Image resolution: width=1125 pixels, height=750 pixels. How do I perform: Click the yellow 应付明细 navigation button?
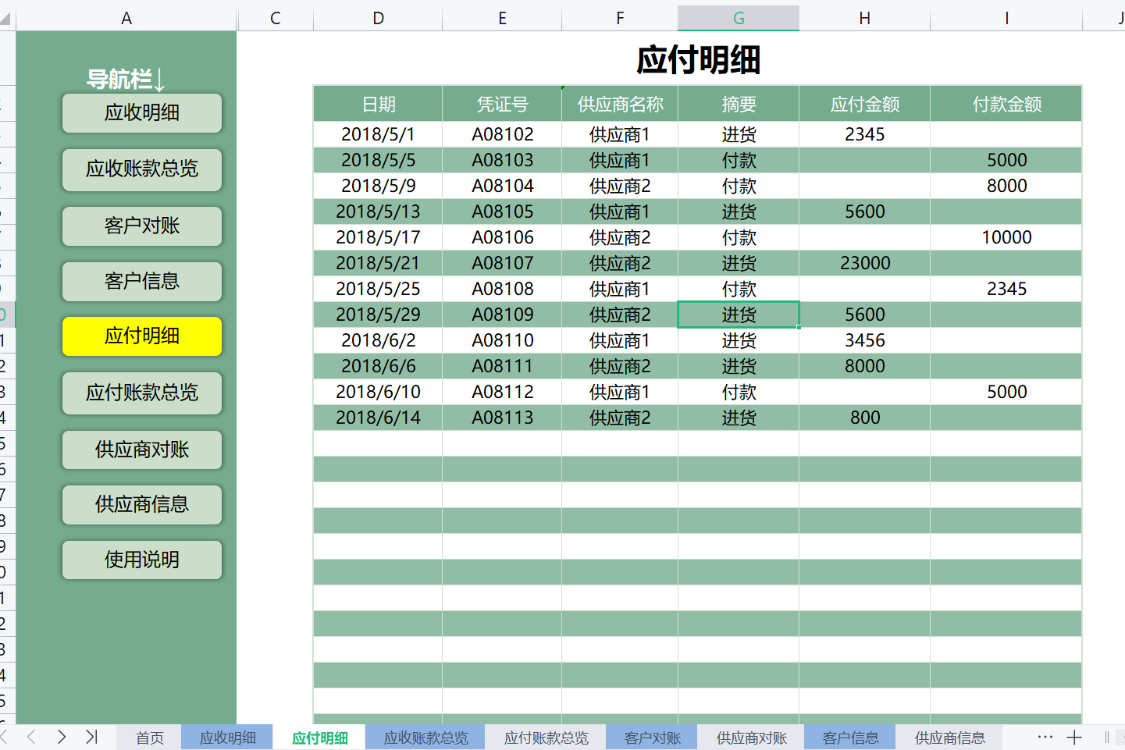tap(142, 336)
